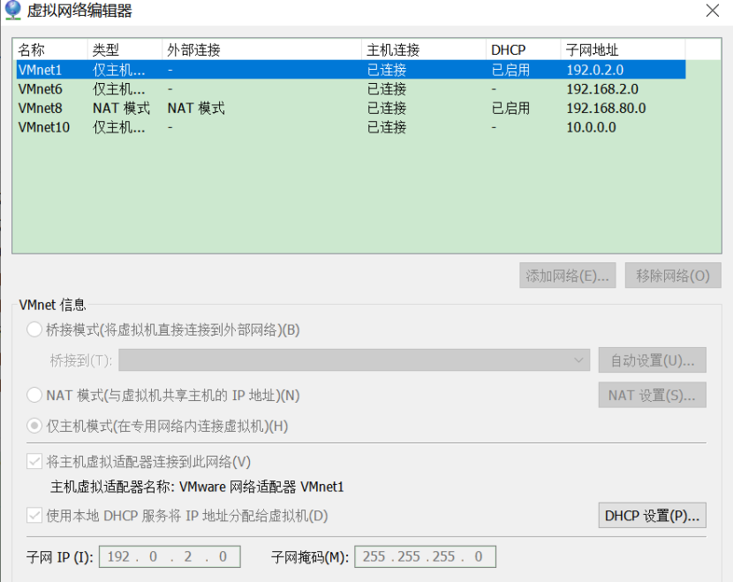The image size is (733, 582).
Task: Click VMnet6's 已连接 host connection cell
Action: click(387, 89)
